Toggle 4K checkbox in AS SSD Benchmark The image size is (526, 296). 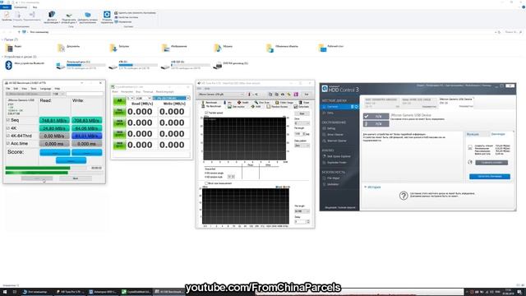coord(8,128)
